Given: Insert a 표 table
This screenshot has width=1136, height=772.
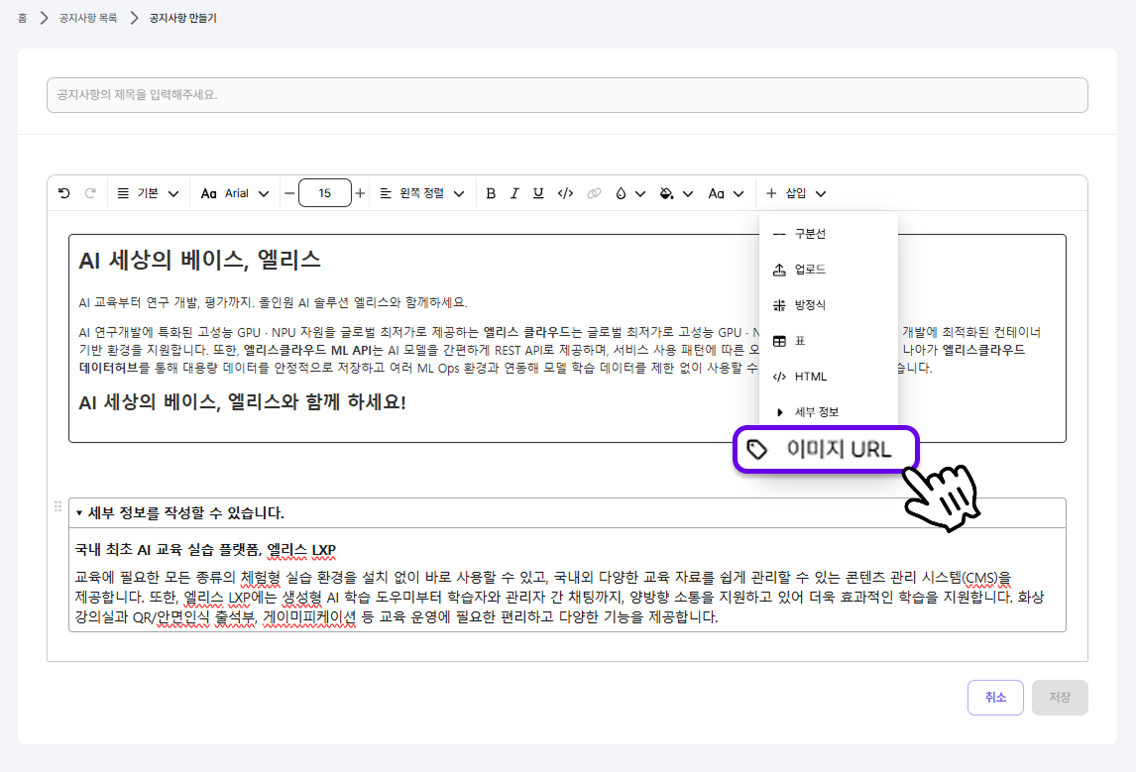Looking at the screenshot, I should (828, 340).
